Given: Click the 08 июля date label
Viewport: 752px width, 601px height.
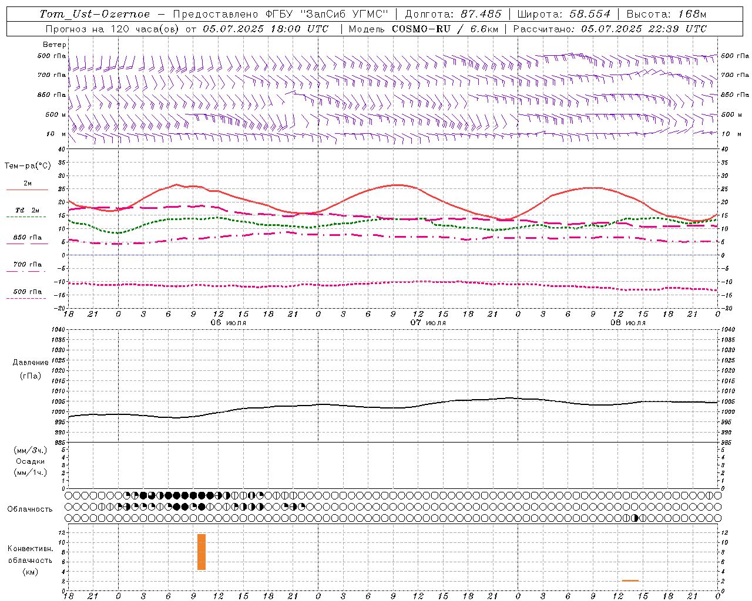Looking at the screenshot, I should pyautogui.click(x=629, y=323).
